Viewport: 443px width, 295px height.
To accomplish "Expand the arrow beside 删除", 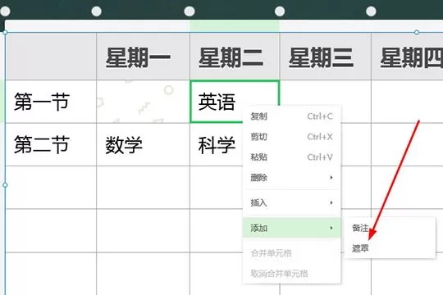I will tap(331, 178).
